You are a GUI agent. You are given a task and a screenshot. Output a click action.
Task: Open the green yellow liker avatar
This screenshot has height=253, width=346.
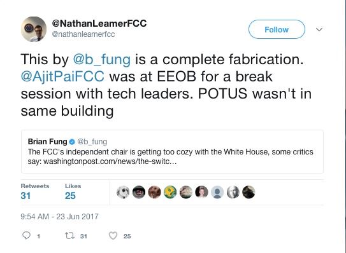[x=170, y=192]
